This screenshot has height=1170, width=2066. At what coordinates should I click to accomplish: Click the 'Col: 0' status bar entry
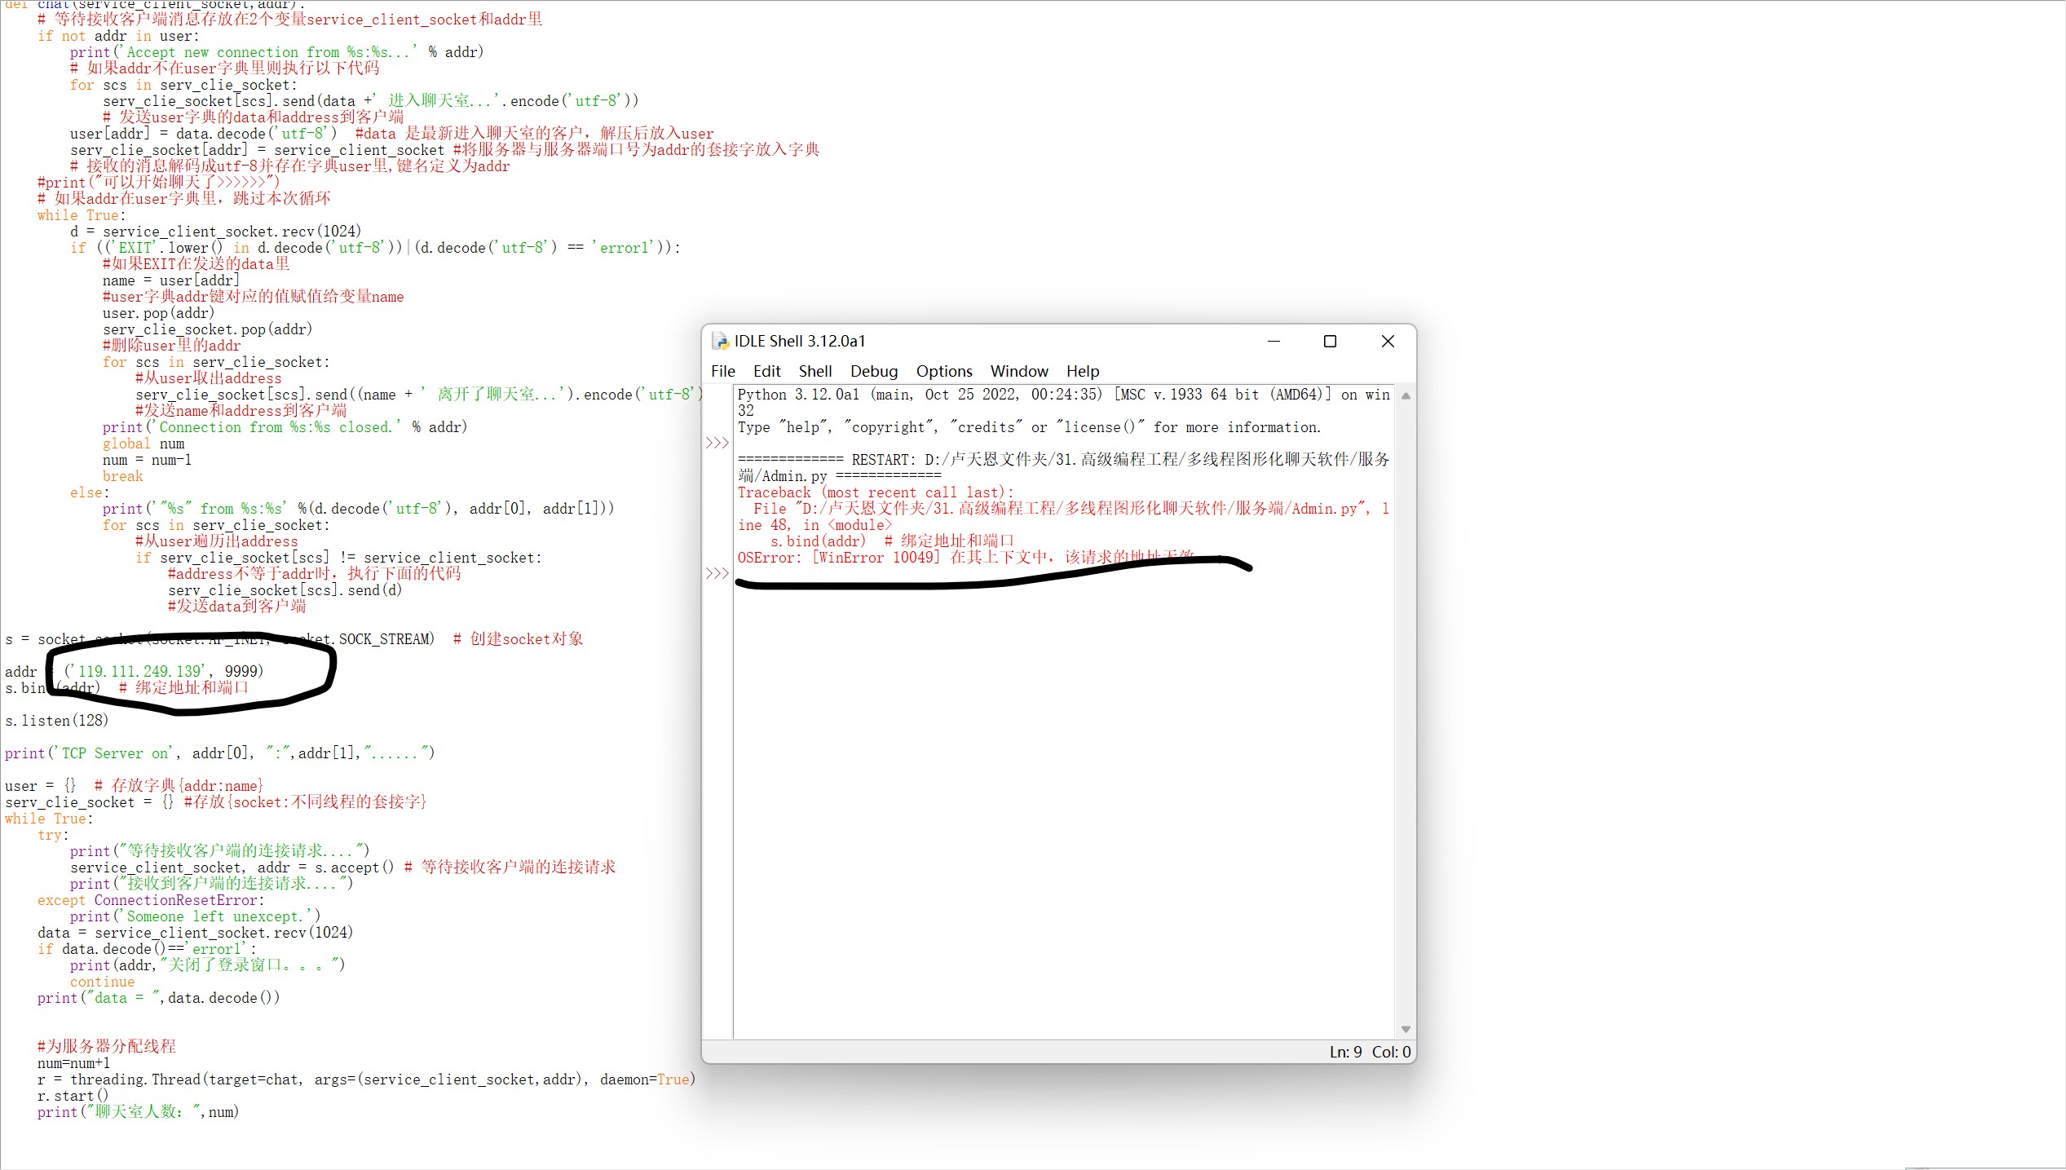[1391, 1052]
